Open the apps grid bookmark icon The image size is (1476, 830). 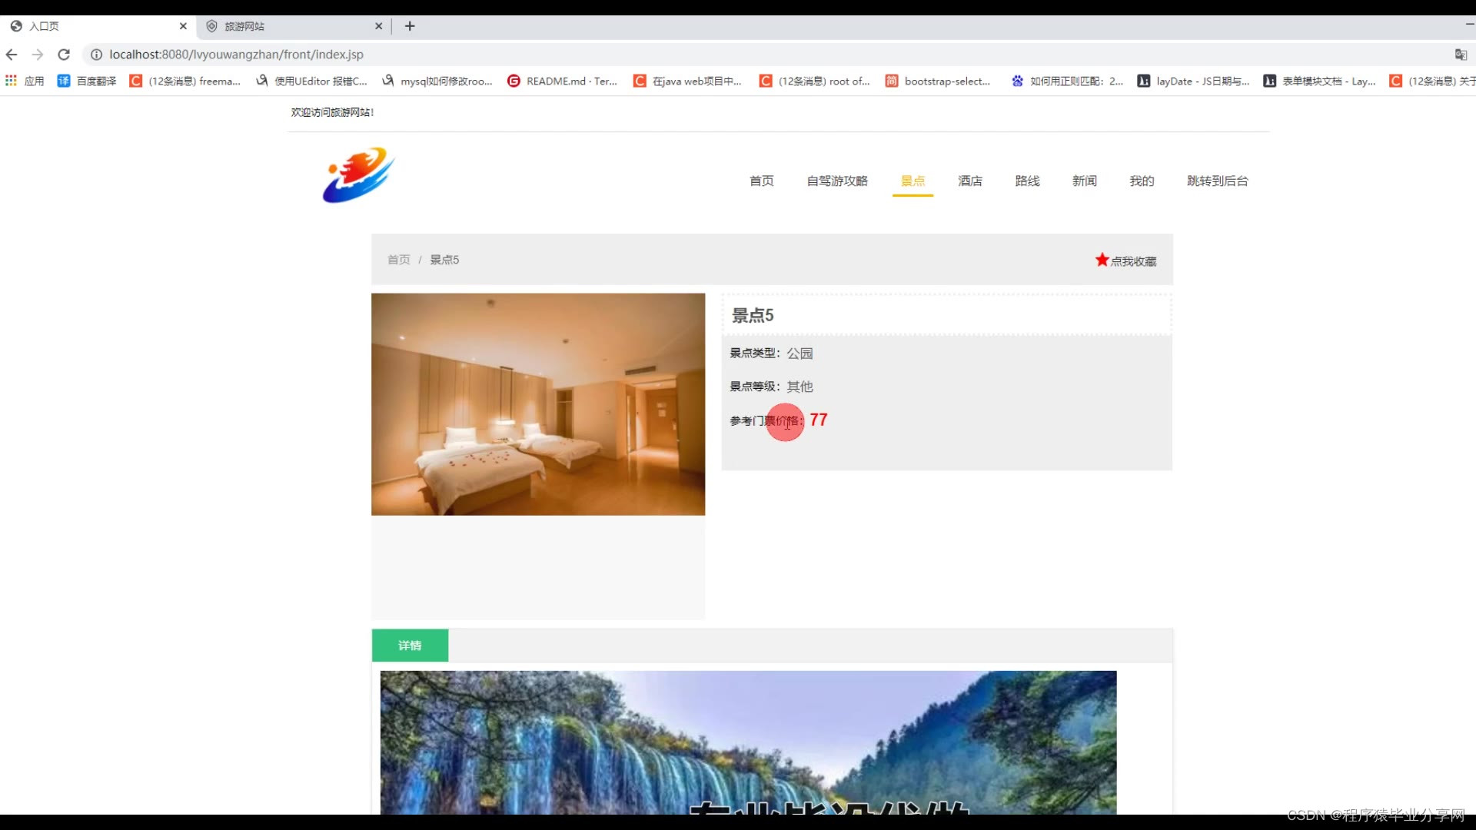11,81
